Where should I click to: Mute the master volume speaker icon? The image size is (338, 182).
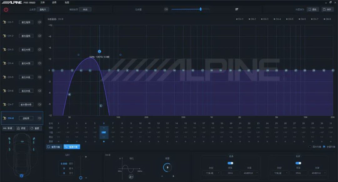click(x=166, y=9)
